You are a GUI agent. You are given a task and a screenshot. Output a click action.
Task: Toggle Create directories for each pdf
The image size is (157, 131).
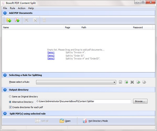10,107
